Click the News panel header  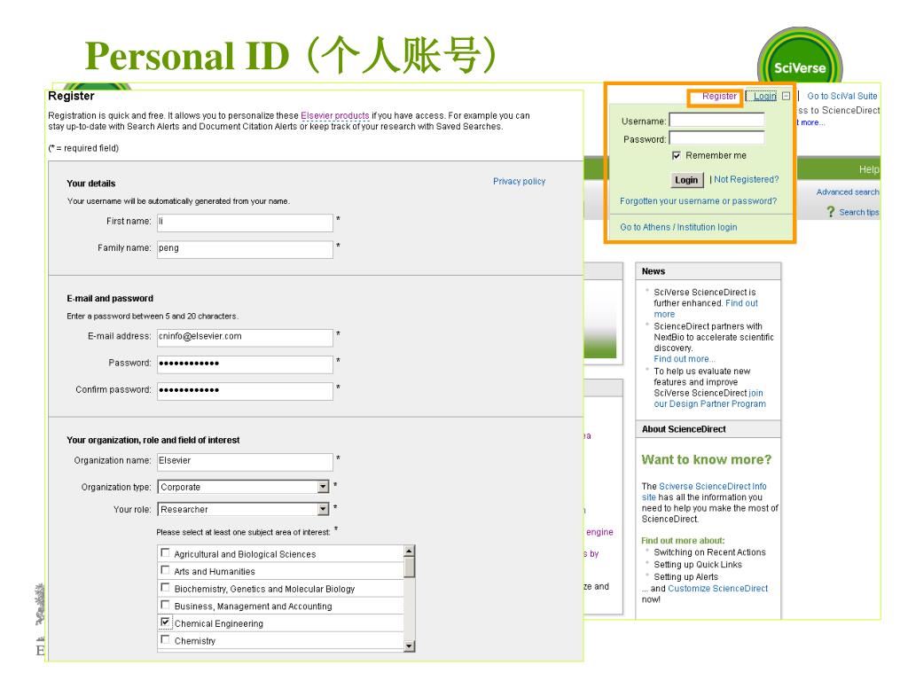pos(708,271)
